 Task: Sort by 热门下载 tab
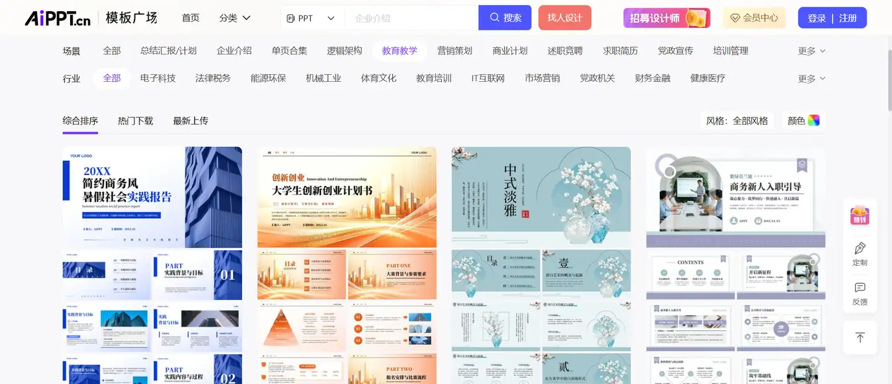click(x=136, y=121)
